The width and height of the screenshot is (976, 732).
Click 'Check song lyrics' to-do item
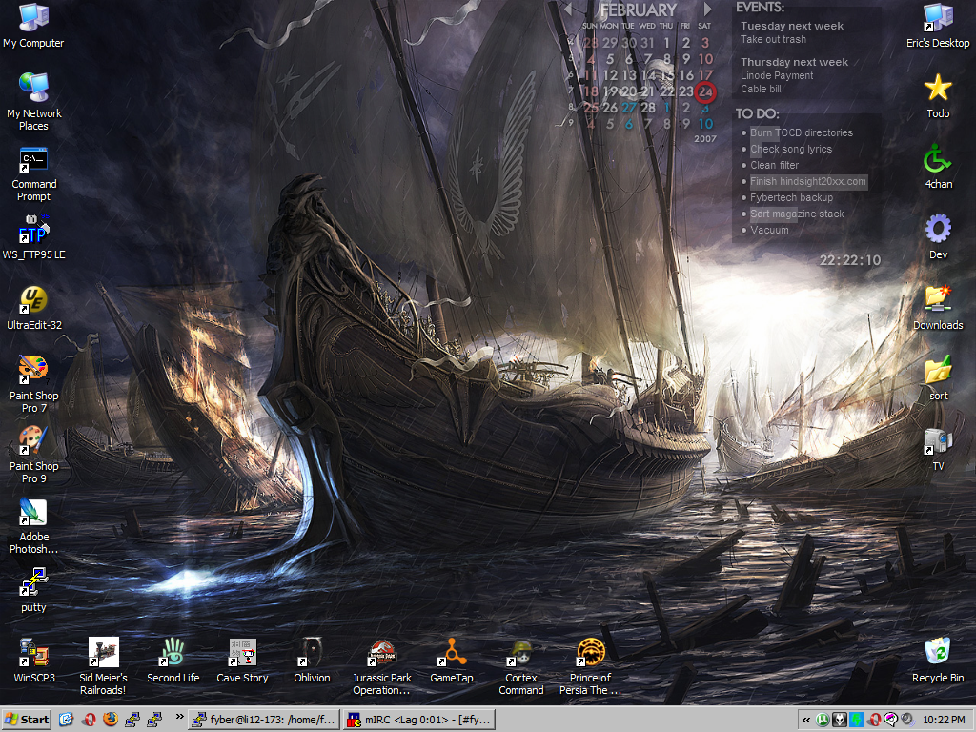pyautogui.click(x=791, y=149)
